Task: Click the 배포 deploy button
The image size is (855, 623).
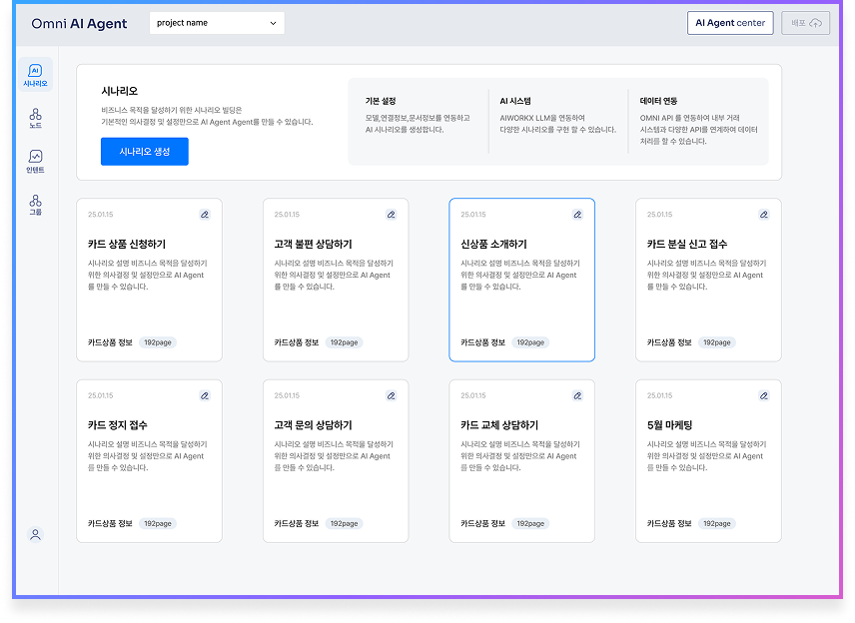Action: [x=805, y=23]
